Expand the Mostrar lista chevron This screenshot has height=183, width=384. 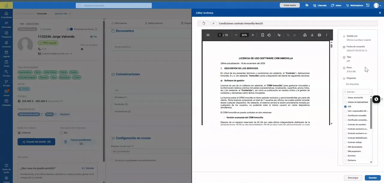click(x=70, y=13)
